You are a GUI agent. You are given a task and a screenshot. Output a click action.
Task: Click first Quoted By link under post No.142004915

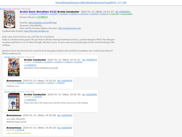(37, 62)
